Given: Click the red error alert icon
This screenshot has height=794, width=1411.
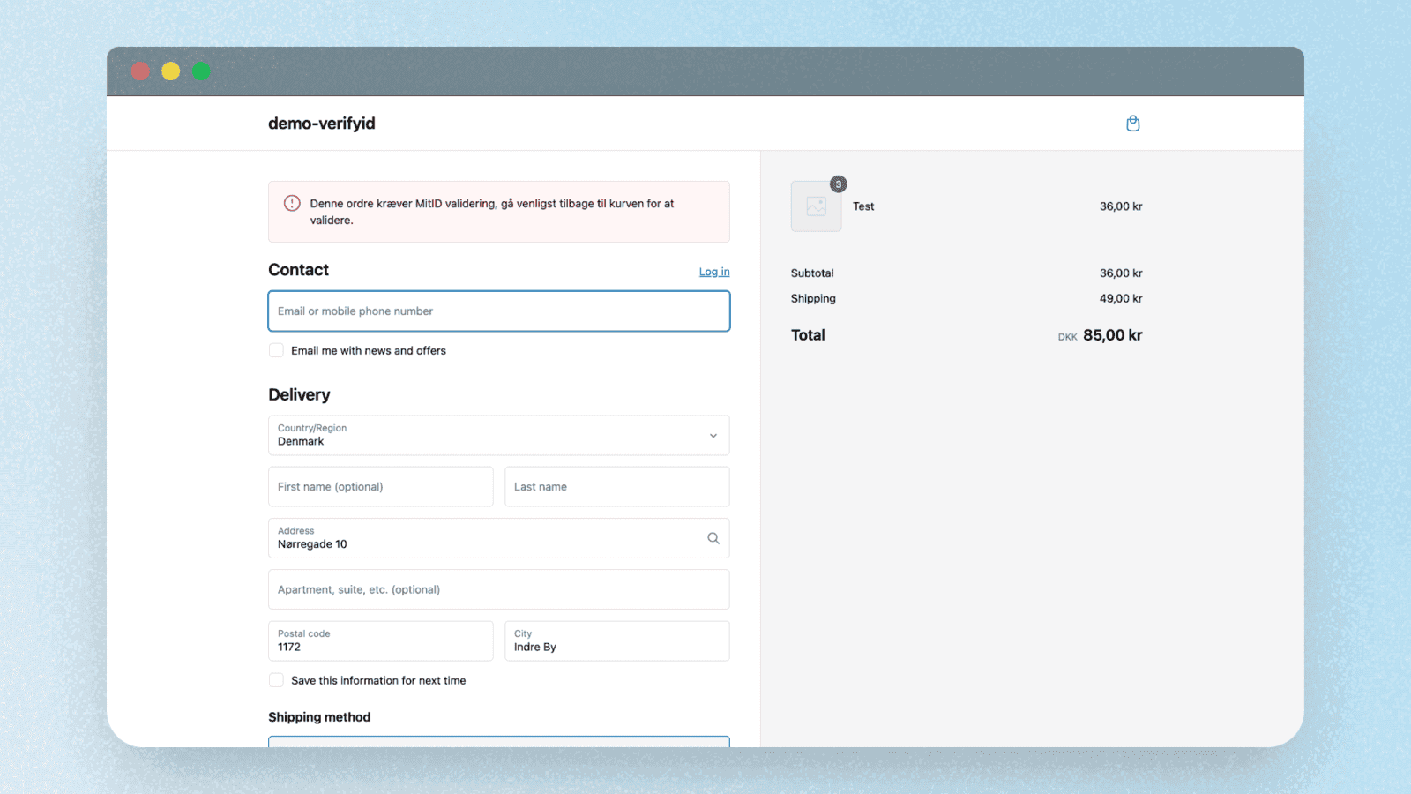Looking at the screenshot, I should tap(292, 204).
